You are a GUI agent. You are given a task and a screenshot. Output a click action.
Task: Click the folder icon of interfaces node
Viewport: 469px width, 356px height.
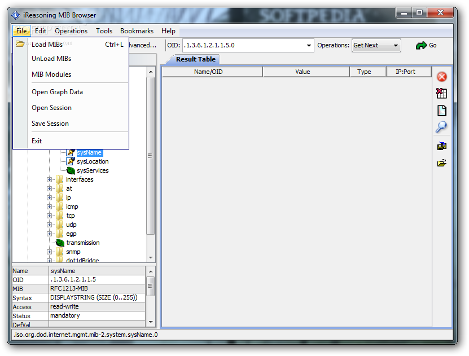click(59, 179)
